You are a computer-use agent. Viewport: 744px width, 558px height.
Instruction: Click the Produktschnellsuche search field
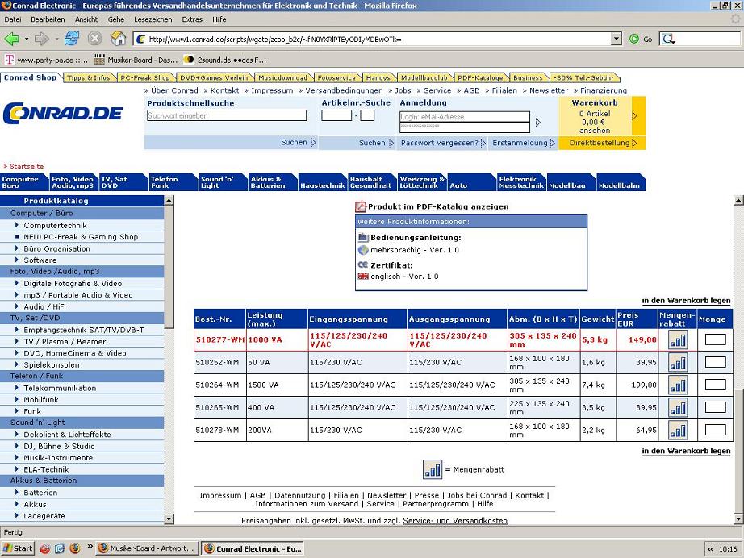[x=227, y=115]
